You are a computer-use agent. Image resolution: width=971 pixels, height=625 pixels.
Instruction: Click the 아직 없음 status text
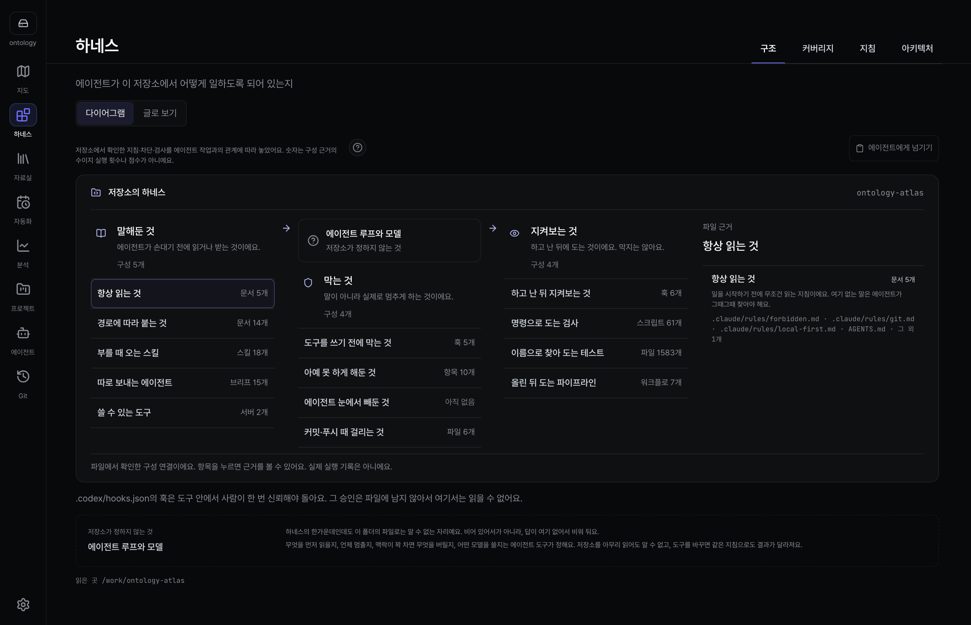point(460,402)
